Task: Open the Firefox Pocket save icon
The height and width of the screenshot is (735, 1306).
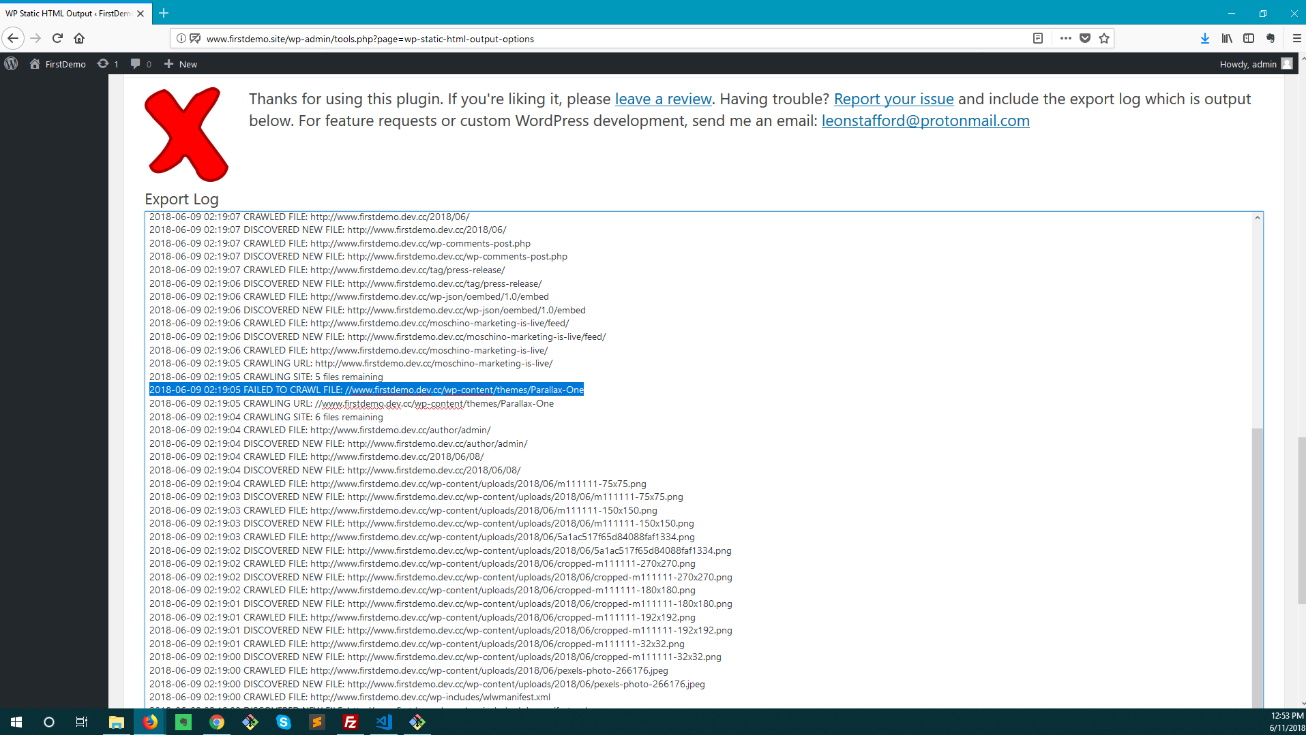Action: (1084, 38)
